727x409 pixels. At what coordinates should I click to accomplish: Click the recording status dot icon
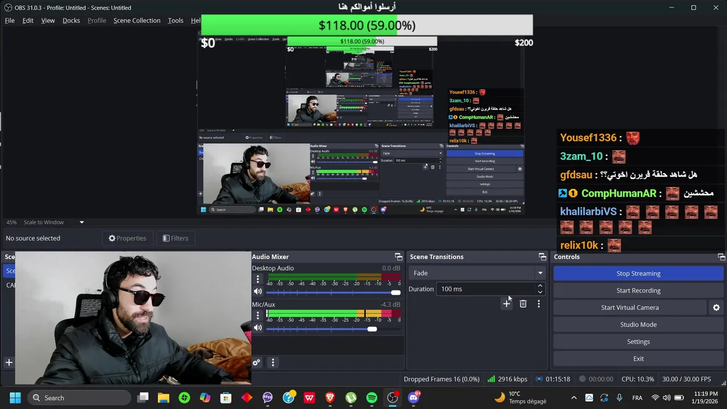(x=582, y=379)
